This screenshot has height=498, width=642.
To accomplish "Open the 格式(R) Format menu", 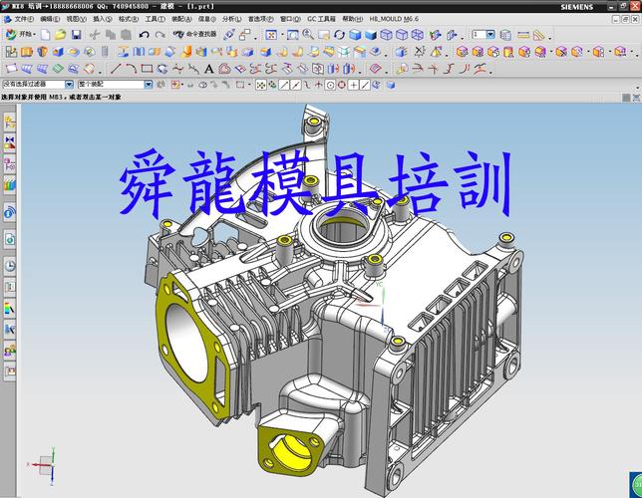I will click(129, 19).
